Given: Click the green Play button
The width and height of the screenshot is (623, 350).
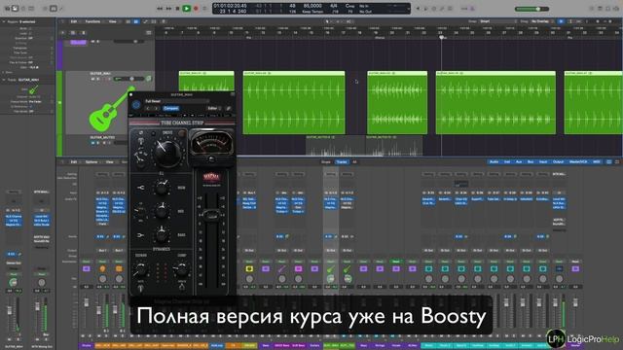Looking at the screenshot, I should click(x=186, y=9).
